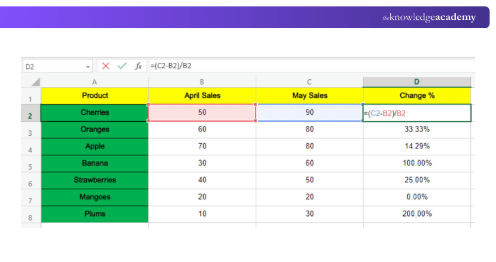The width and height of the screenshot is (496, 262).
Task: Click Apple April Sales value 70
Action: (202, 147)
